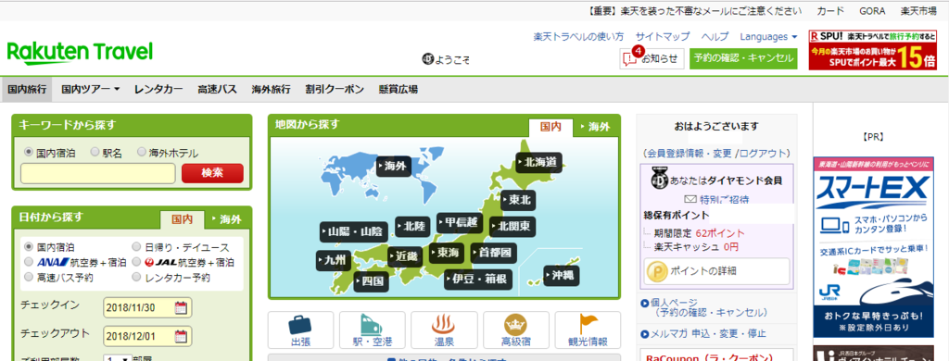Click the 特別ご招待 envelope icon
Screen dimensions: 949x361
pyautogui.click(x=690, y=199)
